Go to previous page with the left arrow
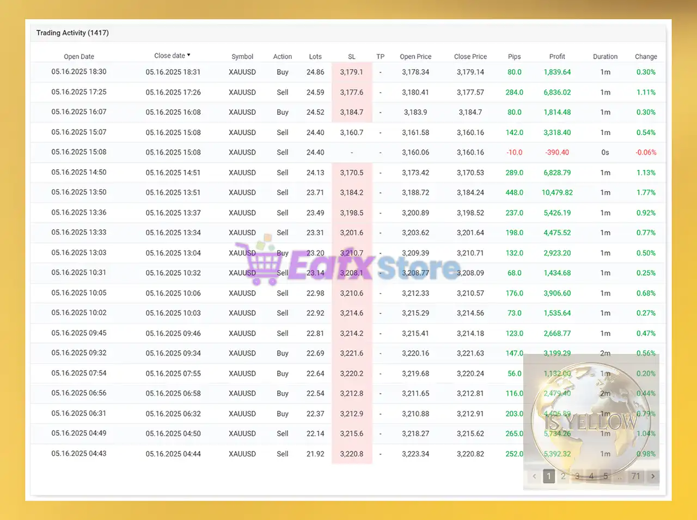The image size is (697, 520). tap(534, 476)
